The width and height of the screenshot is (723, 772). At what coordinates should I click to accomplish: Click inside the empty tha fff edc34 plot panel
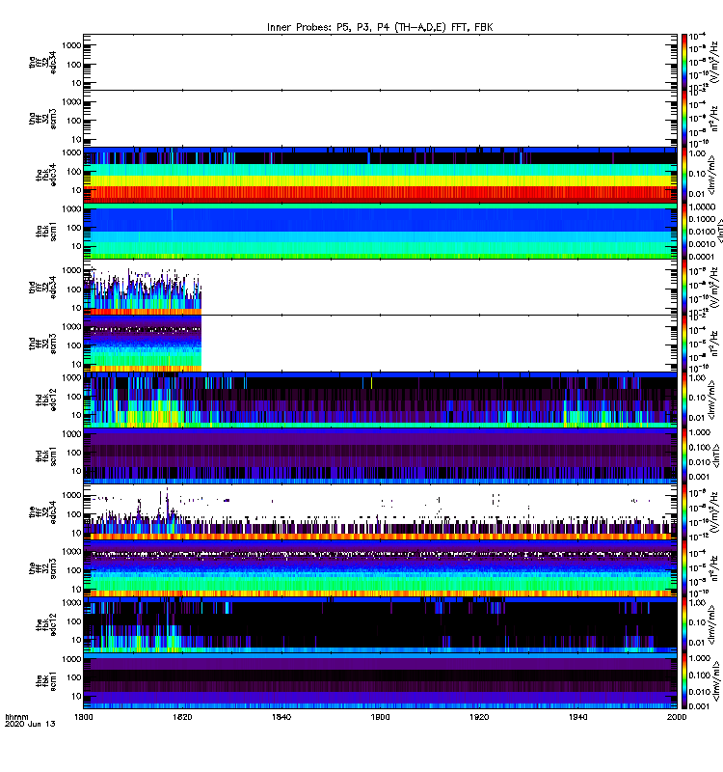click(380, 62)
